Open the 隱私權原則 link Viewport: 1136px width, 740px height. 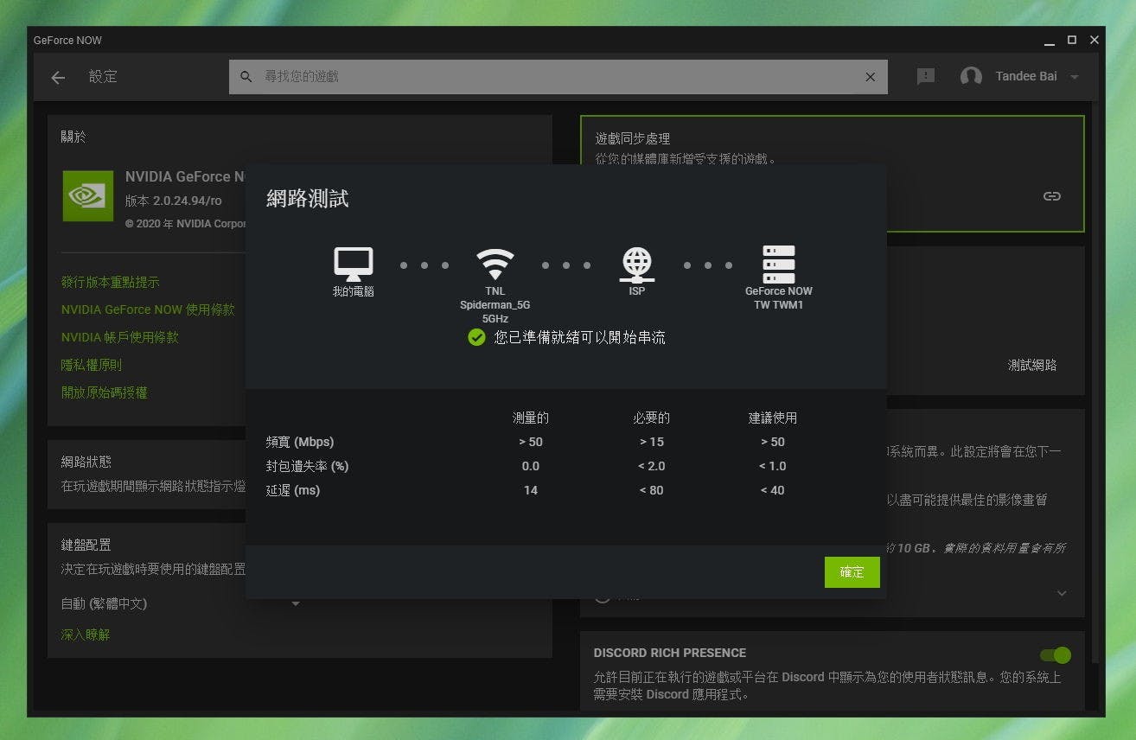92,365
